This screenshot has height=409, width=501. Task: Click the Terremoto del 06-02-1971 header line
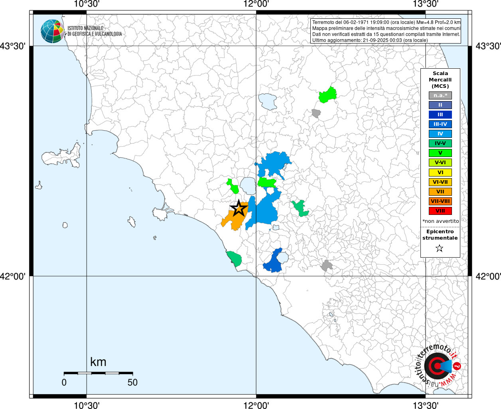pyautogui.click(x=386, y=22)
